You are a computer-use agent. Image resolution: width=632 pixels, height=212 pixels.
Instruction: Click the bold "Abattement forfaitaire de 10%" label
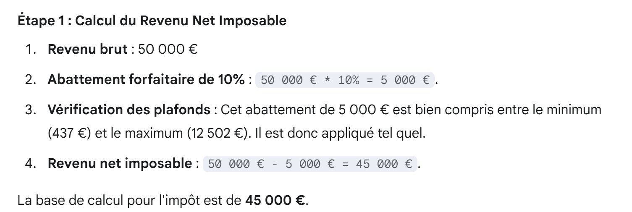click(146, 80)
